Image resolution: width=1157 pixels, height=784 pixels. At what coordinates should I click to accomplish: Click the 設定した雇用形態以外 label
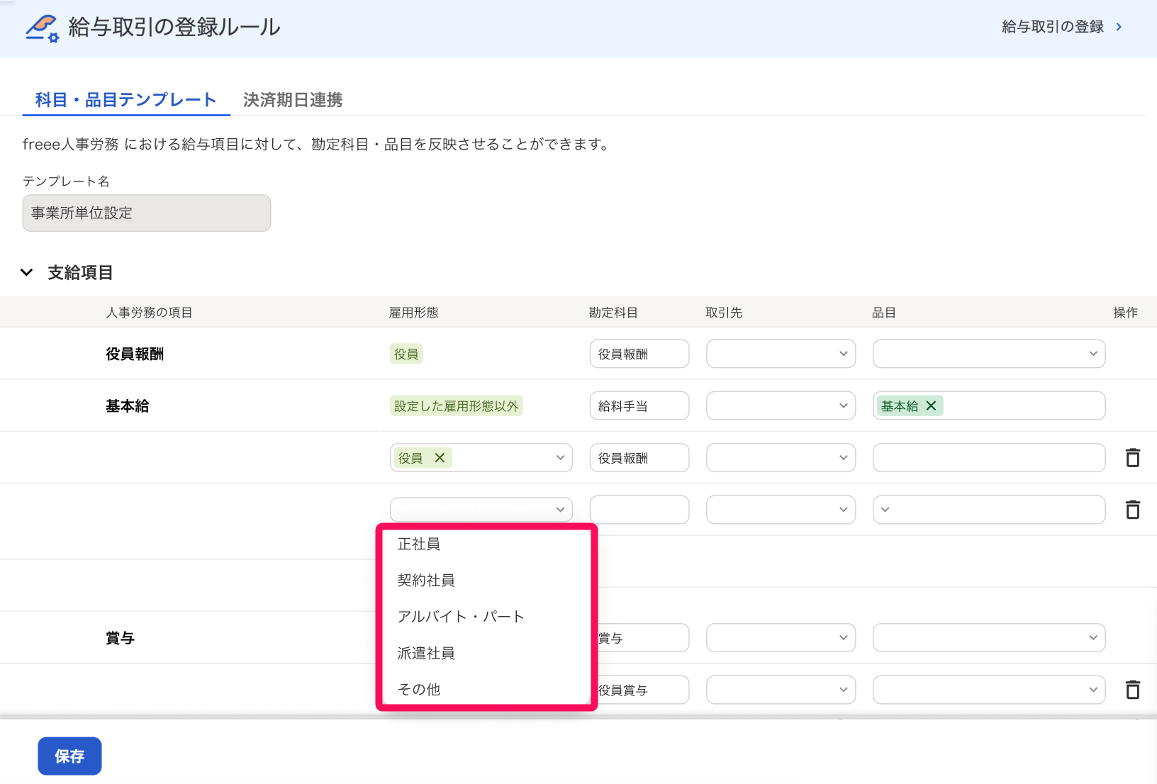[x=457, y=406]
